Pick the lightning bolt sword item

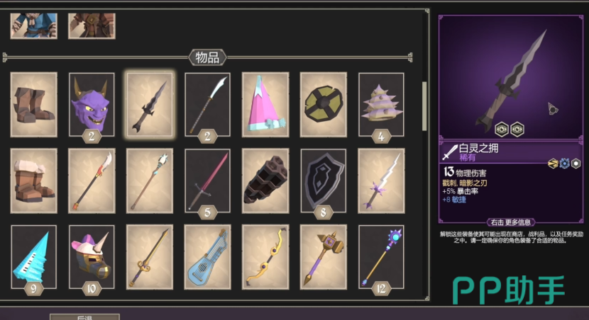tap(381, 181)
